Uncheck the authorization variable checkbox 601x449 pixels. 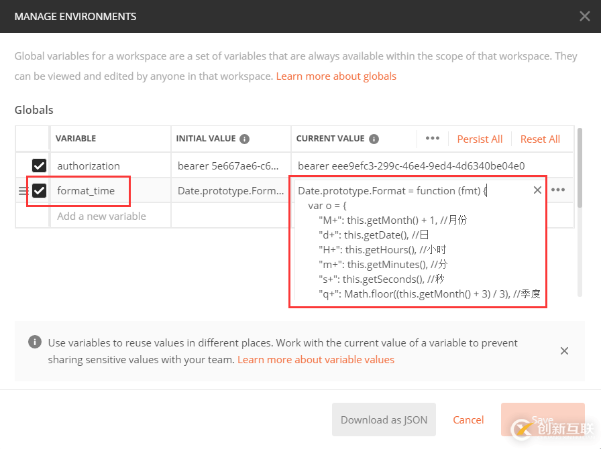click(x=40, y=166)
